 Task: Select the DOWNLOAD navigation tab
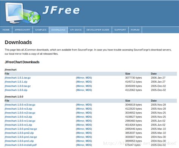point(58,30)
